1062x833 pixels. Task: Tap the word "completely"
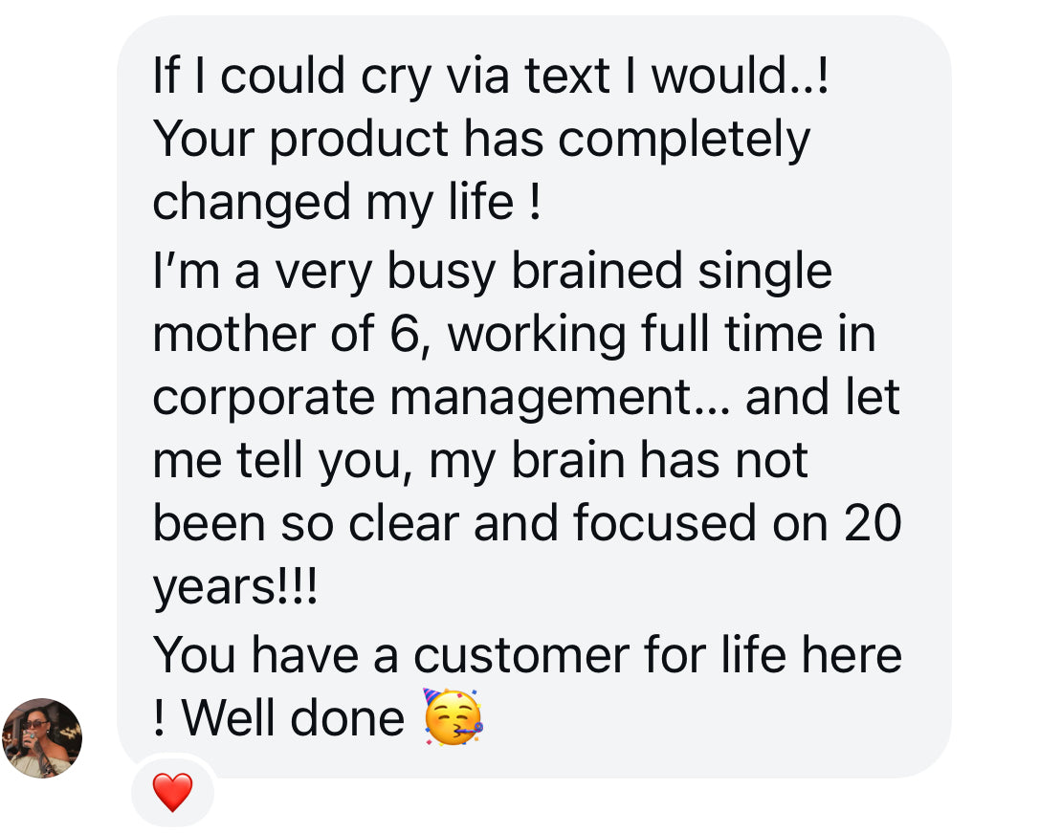[684, 140]
